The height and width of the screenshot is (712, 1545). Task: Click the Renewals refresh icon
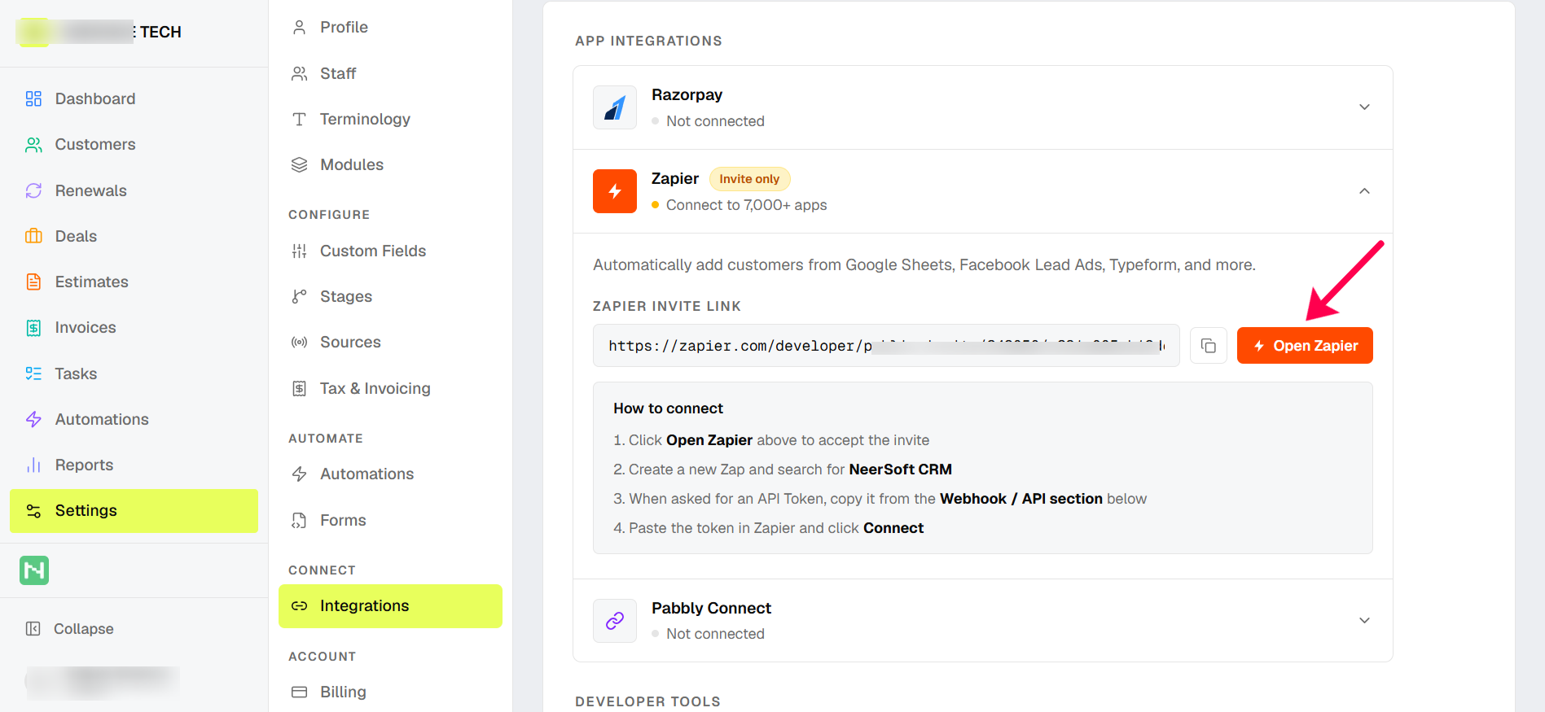(x=33, y=190)
